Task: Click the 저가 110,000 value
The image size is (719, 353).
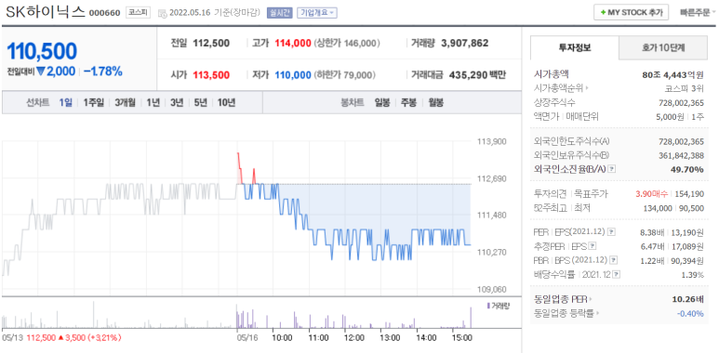Action: (x=293, y=75)
